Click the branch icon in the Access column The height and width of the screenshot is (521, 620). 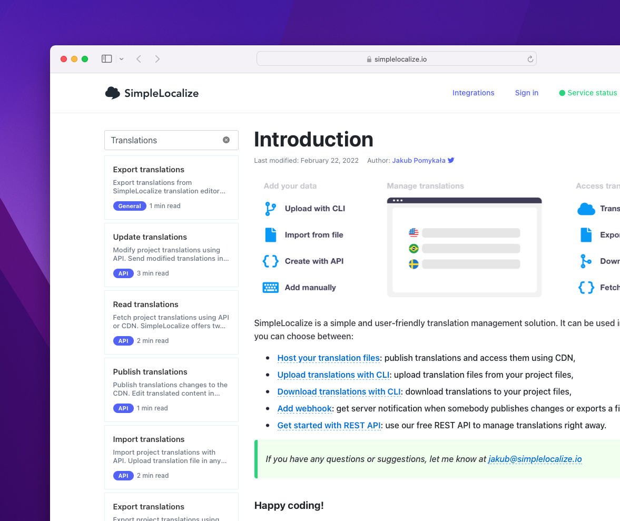coord(586,261)
